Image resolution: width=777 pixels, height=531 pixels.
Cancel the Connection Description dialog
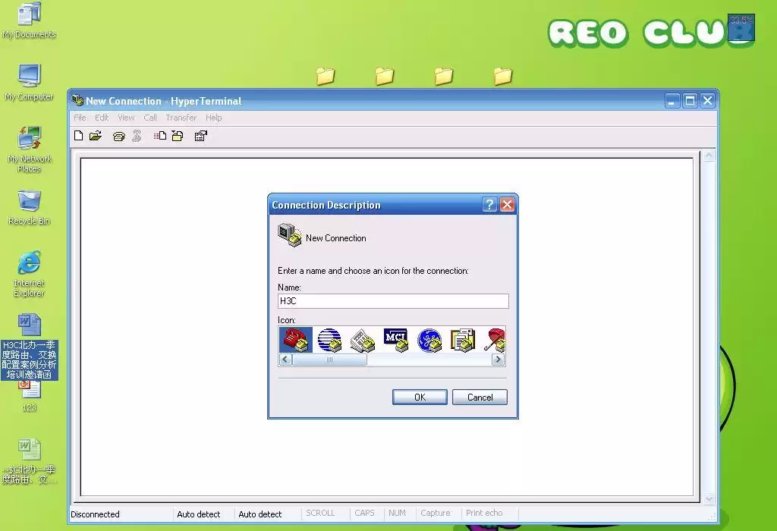coord(480,397)
